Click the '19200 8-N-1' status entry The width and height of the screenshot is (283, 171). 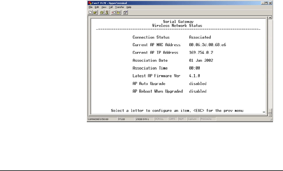[x=145, y=119]
